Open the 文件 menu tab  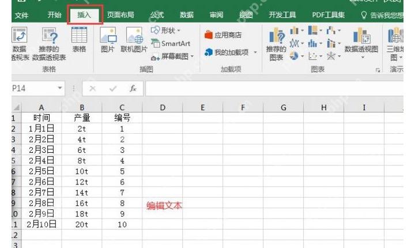click(21, 15)
